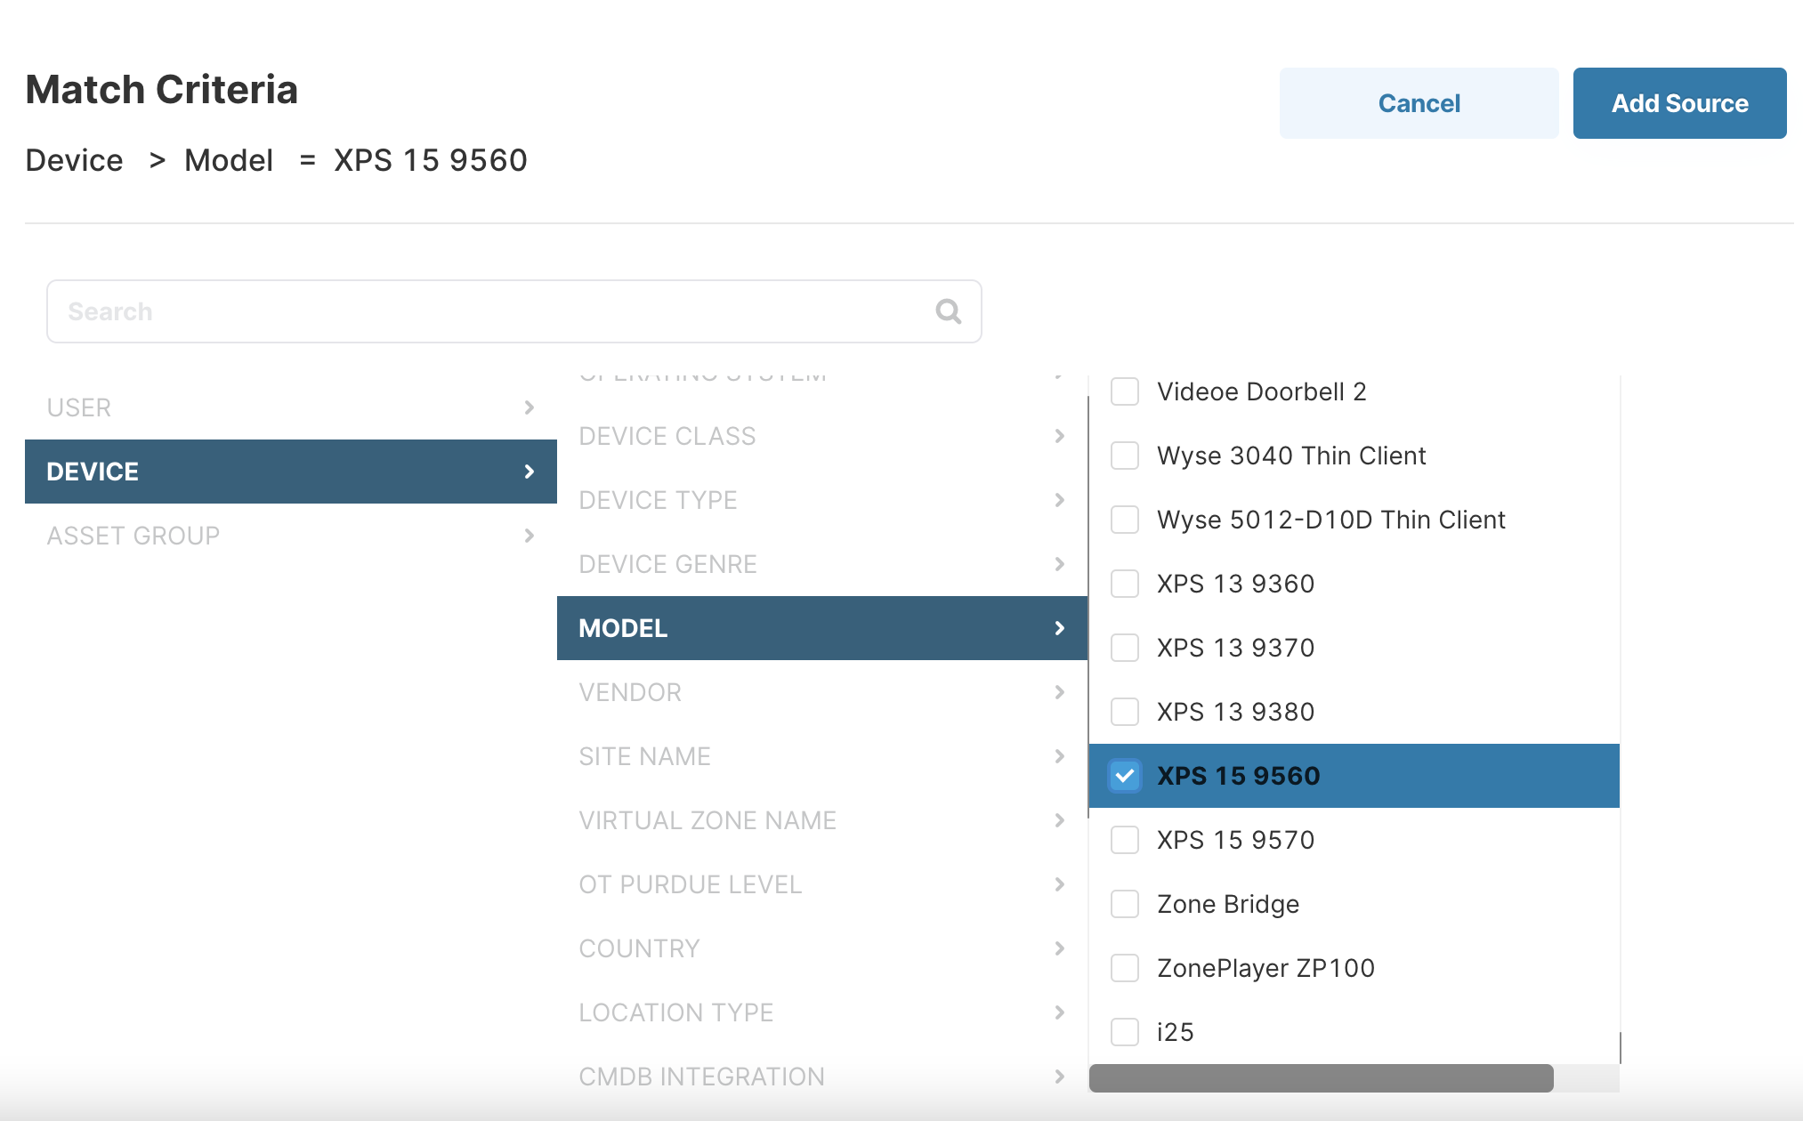This screenshot has height=1121, width=1803.
Task: Check the ZonePlayer ZP100 checkbox
Action: click(x=1125, y=968)
